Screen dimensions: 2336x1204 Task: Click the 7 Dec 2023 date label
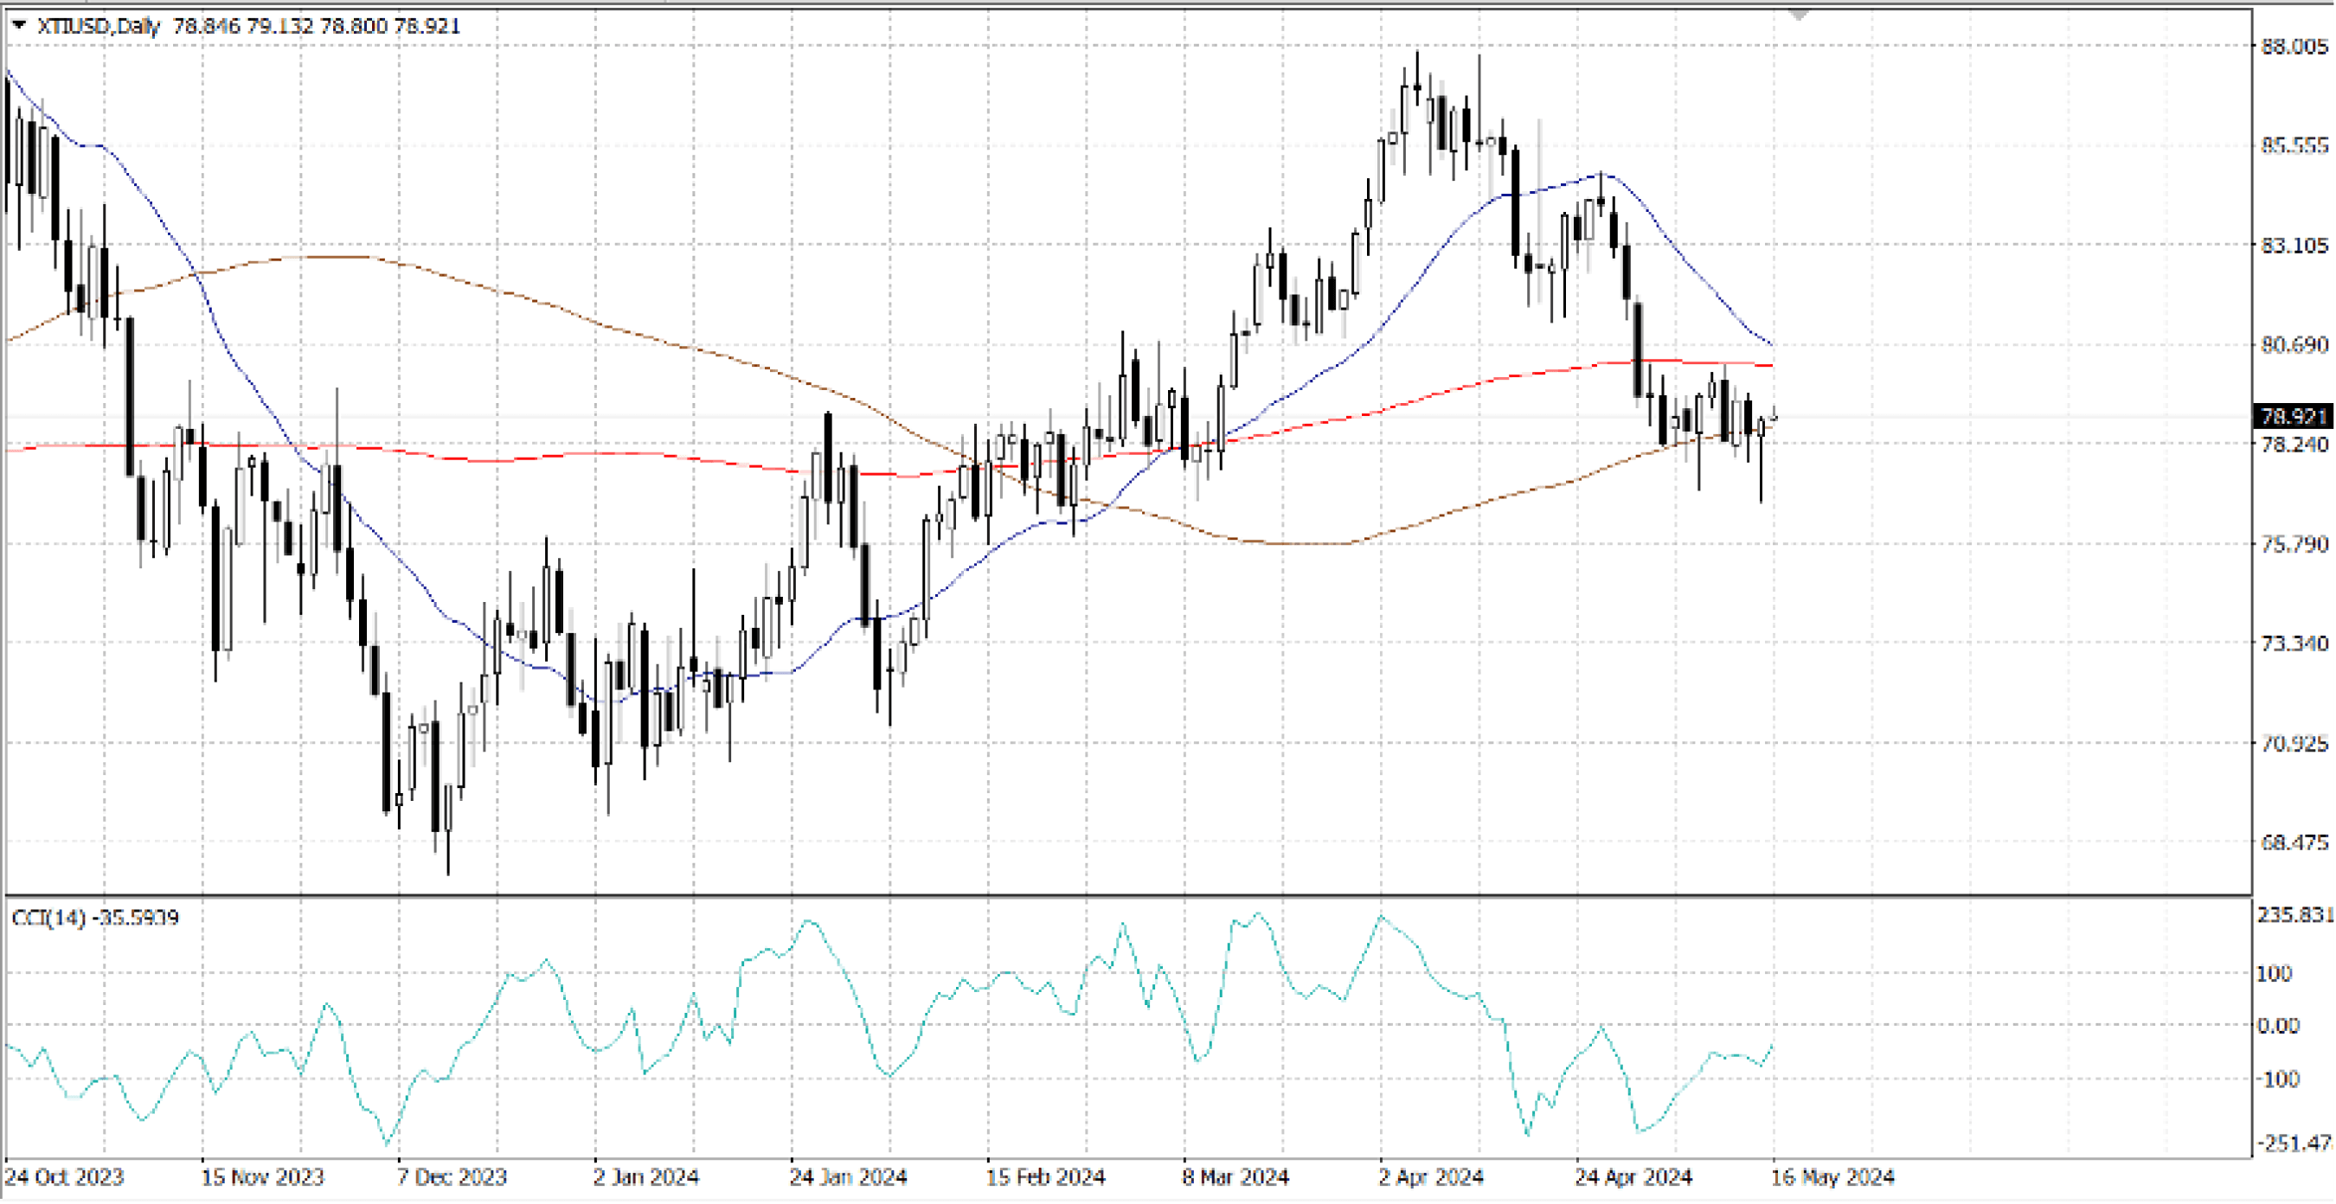452,1177
